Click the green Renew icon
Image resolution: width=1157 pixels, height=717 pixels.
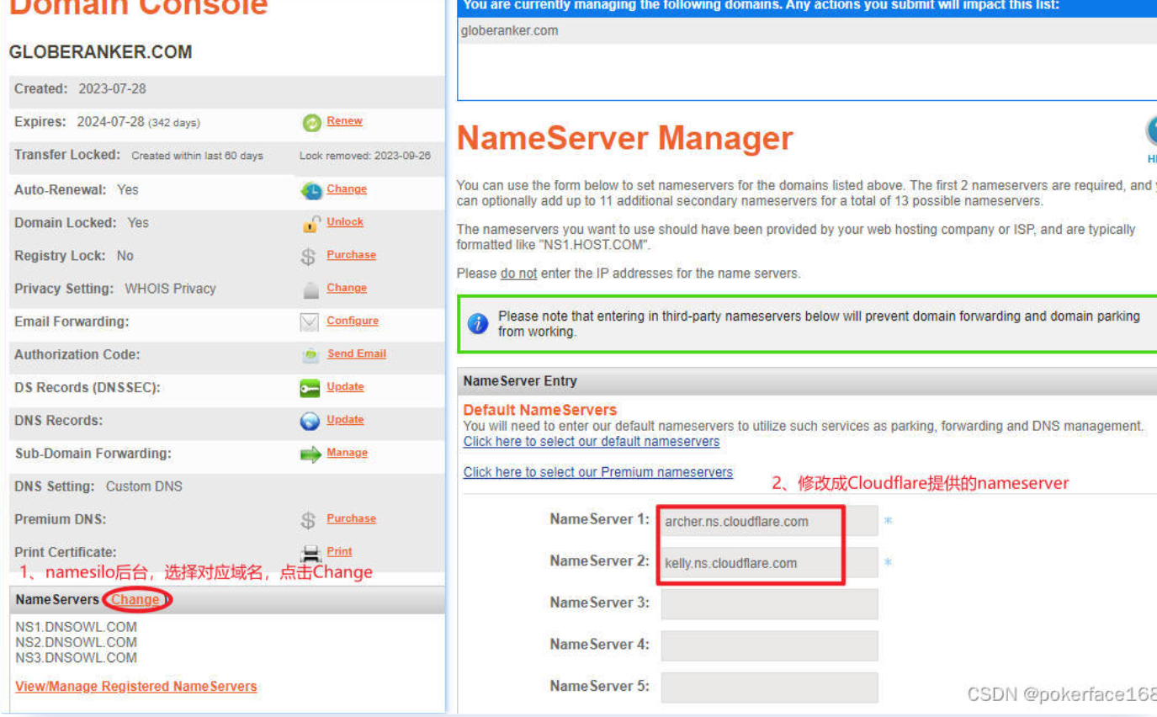pyautogui.click(x=312, y=123)
